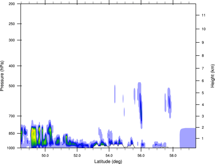Click the 'Latitude (deg)' axis title
The width and height of the screenshot is (215, 164).
pos(108,161)
